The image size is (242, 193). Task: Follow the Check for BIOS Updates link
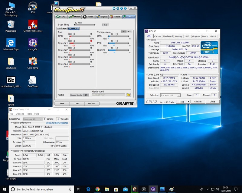(x=57, y=123)
